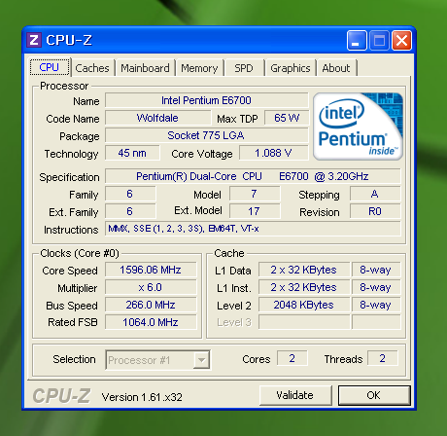Click the OK button

point(374,395)
